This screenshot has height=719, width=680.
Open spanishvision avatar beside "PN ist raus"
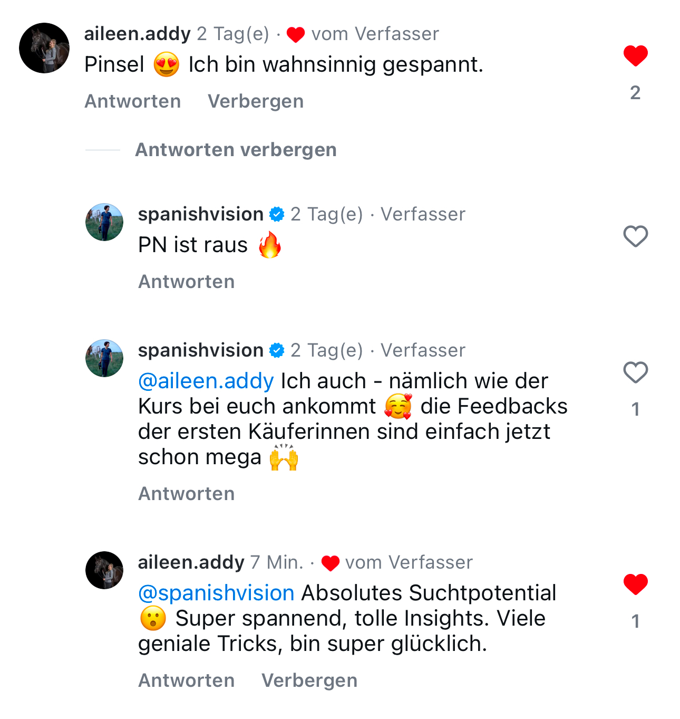pyautogui.click(x=104, y=222)
